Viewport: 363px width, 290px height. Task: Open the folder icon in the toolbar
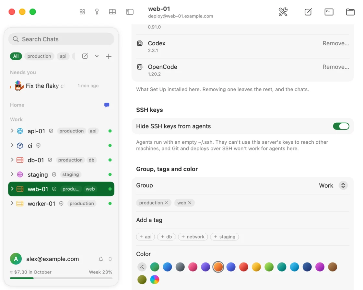coord(350,12)
